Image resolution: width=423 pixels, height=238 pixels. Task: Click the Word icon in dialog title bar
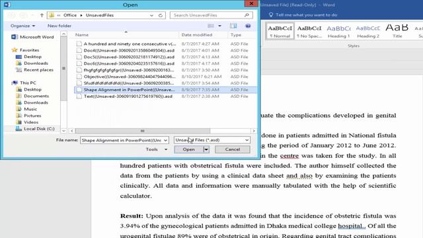(7, 5)
